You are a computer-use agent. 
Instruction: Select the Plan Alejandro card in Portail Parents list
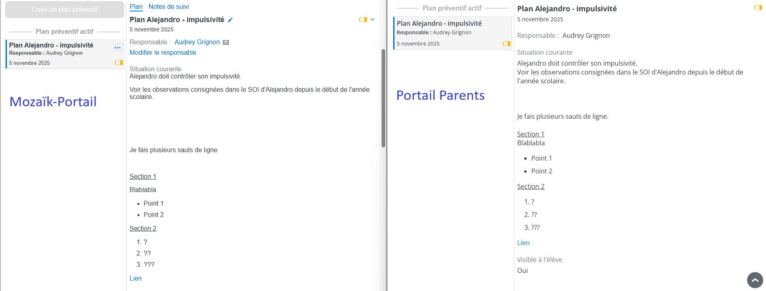(452, 33)
